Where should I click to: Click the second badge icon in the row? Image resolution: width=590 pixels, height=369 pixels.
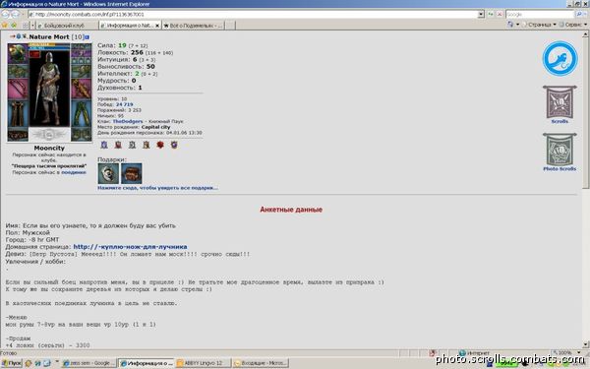[118, 145]
